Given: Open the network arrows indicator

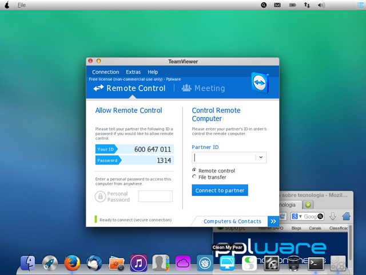Looking at the screenshot, I should point(307,5).
